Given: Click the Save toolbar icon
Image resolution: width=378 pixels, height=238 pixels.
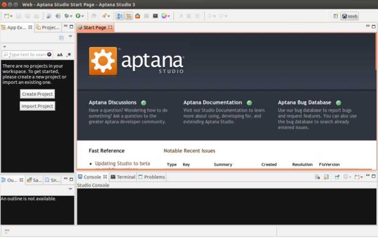Looking at the screenshot, I should click(x=19, y=16).
